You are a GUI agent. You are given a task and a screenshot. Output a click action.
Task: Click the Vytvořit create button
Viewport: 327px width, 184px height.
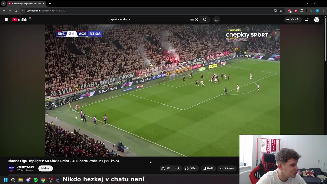(x=293, y=19)
